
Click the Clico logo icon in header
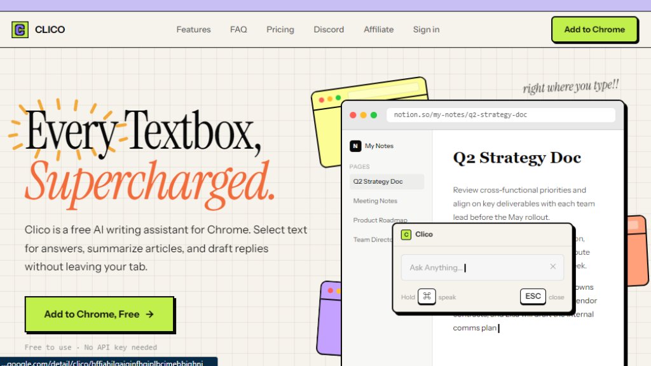point(20,29)
